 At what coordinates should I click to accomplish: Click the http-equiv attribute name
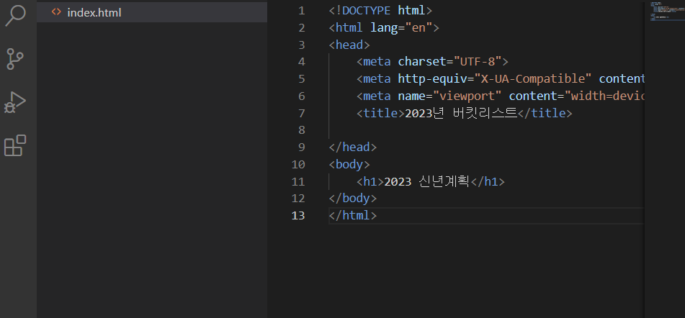[x=432, y=78]
